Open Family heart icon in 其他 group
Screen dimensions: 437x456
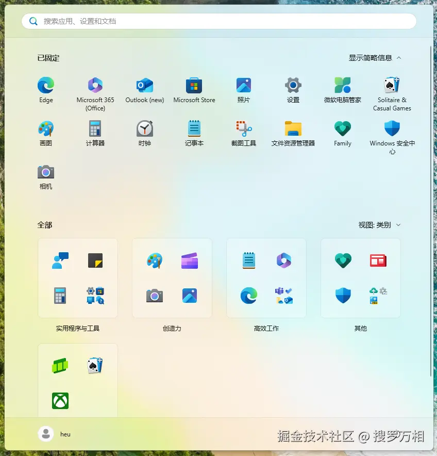point(343,260)
